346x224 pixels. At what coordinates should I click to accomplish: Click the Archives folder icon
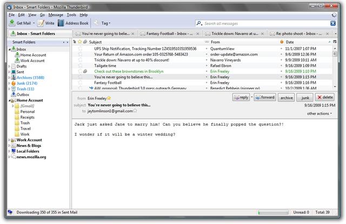tap(14, 78)
